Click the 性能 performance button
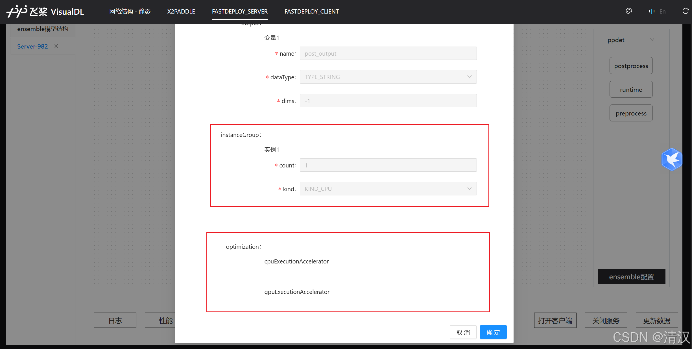692x349 pixels. point(160,320)
